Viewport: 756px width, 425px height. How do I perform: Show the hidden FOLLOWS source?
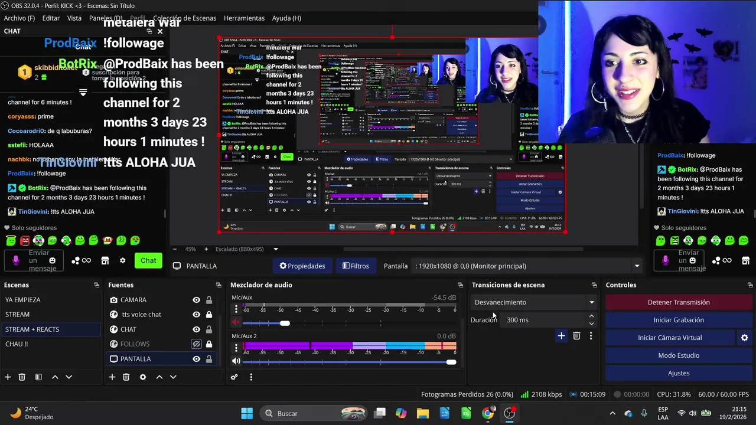point(196,344)
